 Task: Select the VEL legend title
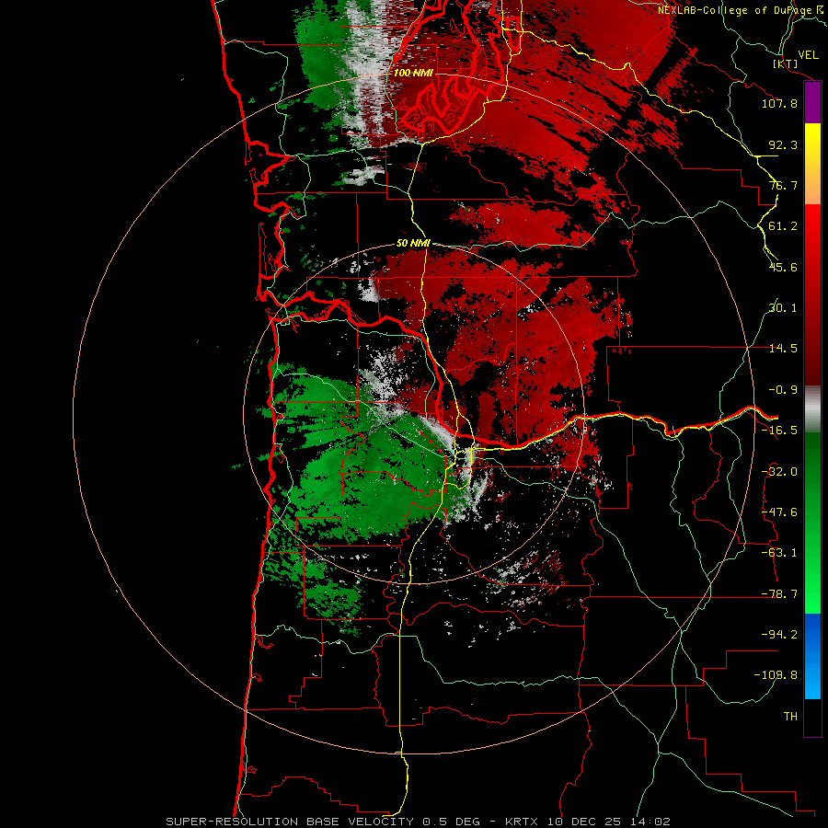tap(809, 55)
